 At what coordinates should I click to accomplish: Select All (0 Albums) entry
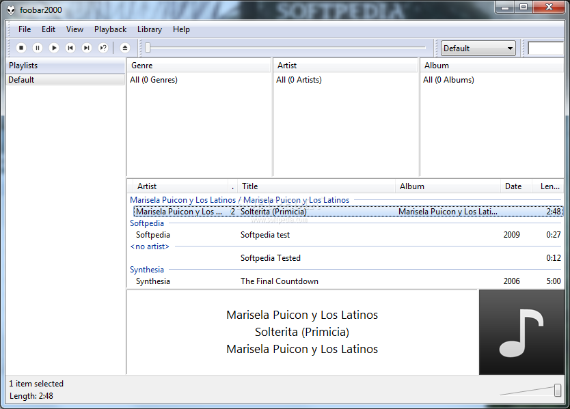point(448,80)
